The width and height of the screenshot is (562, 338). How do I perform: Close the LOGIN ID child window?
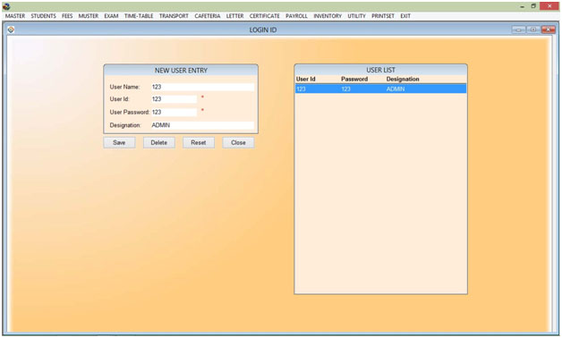549,30
